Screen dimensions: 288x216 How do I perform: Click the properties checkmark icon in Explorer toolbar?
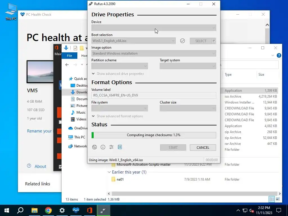click(75, 48)
